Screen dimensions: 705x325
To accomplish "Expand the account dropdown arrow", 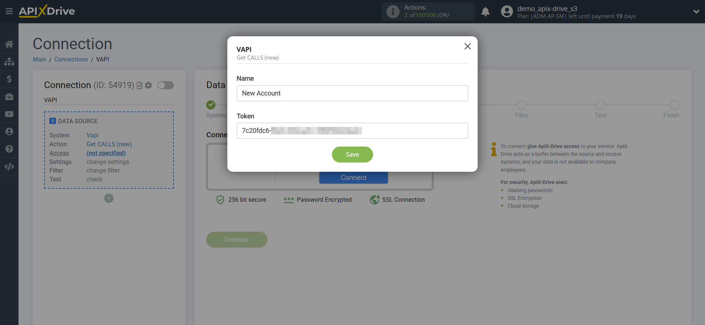I will pos(696,12).
